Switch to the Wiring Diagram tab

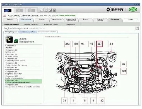(x=11, y=32)
